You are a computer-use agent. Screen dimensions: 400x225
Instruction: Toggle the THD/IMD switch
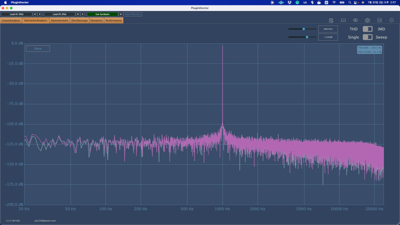(368, 29)
